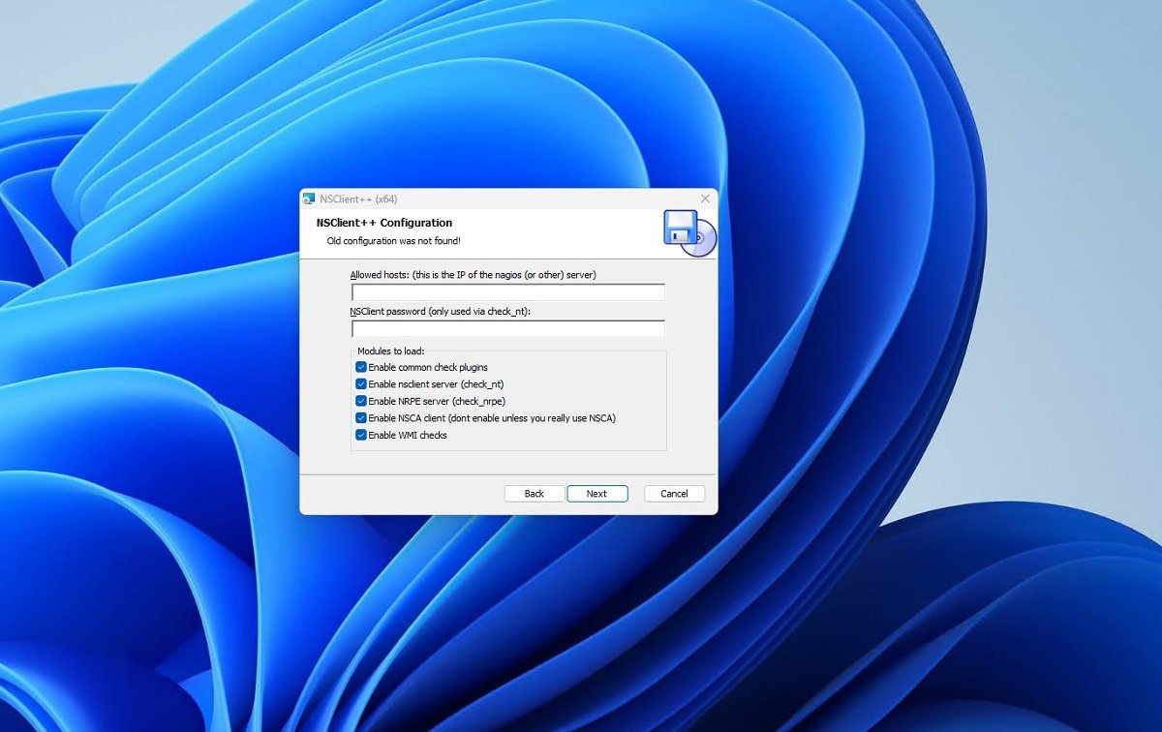Toggle the Enable nsclient server (check_nt) checkbox
Viewport: 1162px width, 732px height.
(x=361, y=384)
